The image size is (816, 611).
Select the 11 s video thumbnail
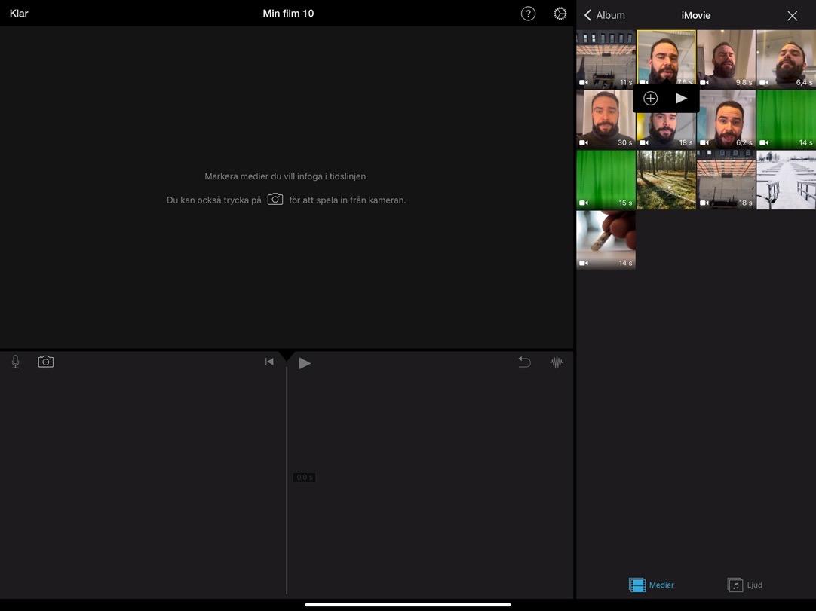click(x=606, y=59)
